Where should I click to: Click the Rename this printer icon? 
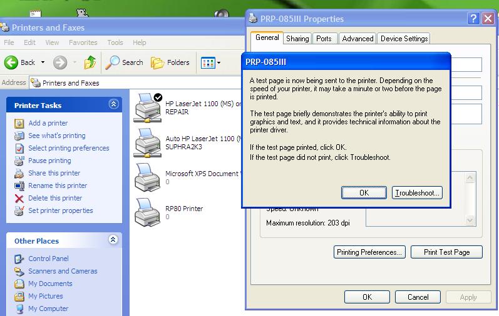(x=19, y=185)
